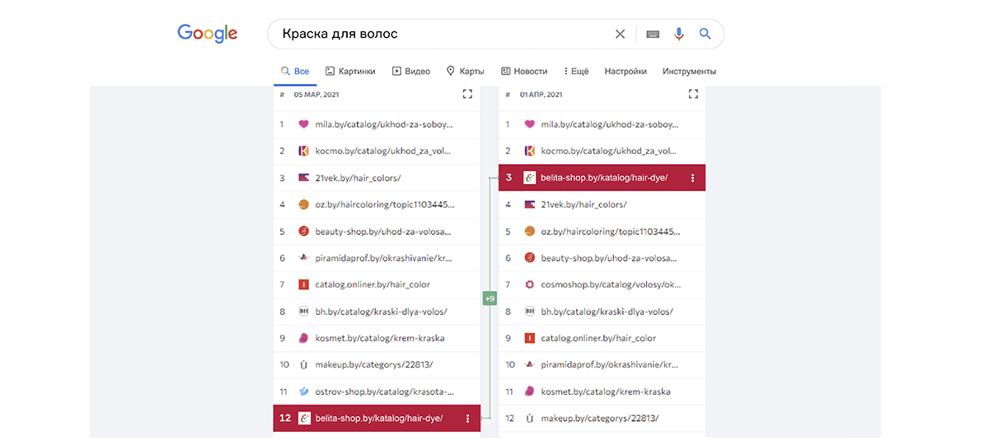Image resolution: width=989 pixels, height=445 pixels.
Task: Clear the search query with X icon
Action: (x=620, y=34)
